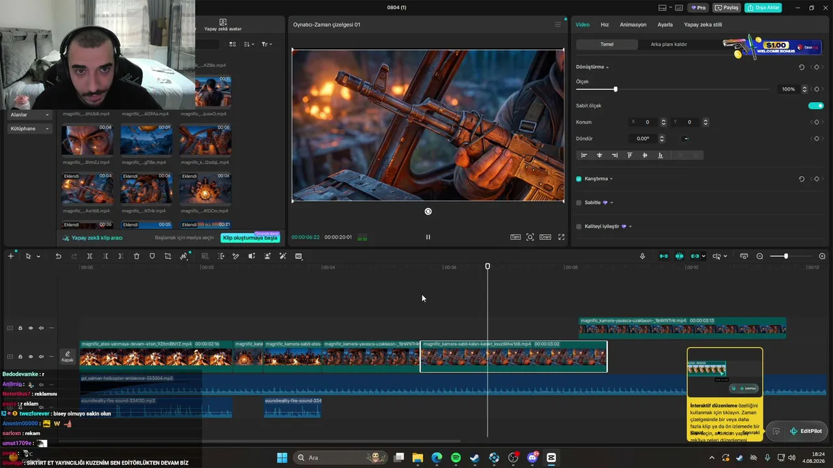Adjust the Ölçek scale slider handle

click(616, 89)
